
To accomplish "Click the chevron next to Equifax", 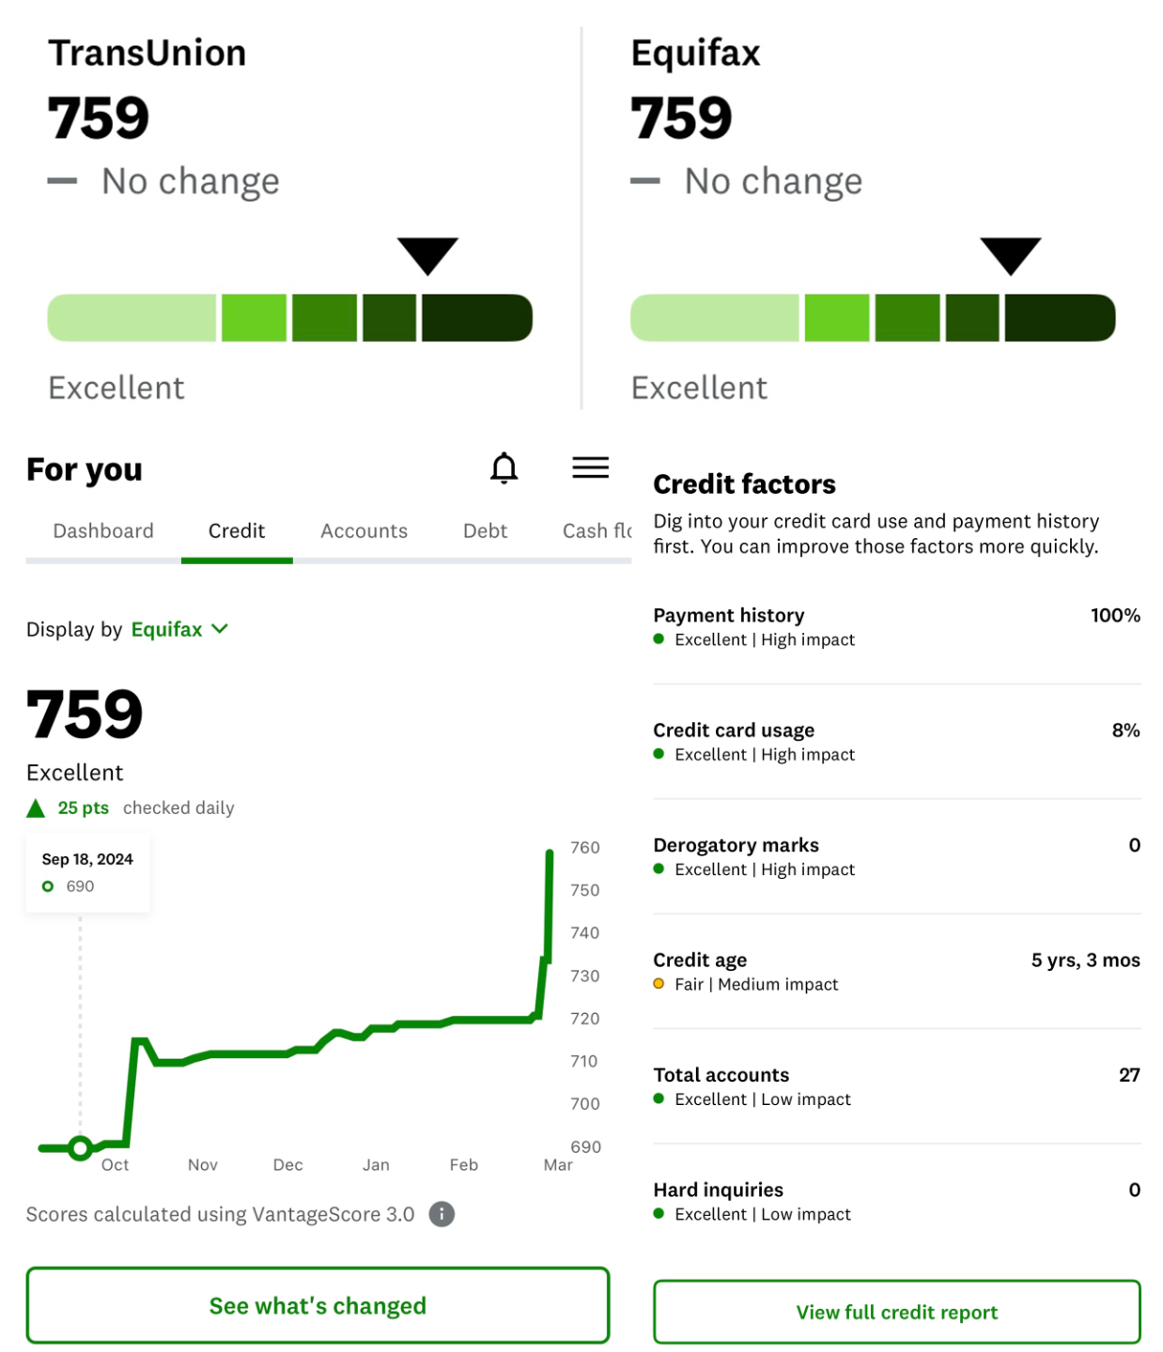I will pos(220,628).
